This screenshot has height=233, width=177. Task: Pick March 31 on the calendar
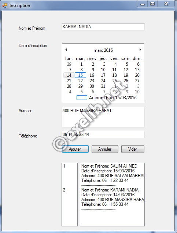[x=103, y=86]
